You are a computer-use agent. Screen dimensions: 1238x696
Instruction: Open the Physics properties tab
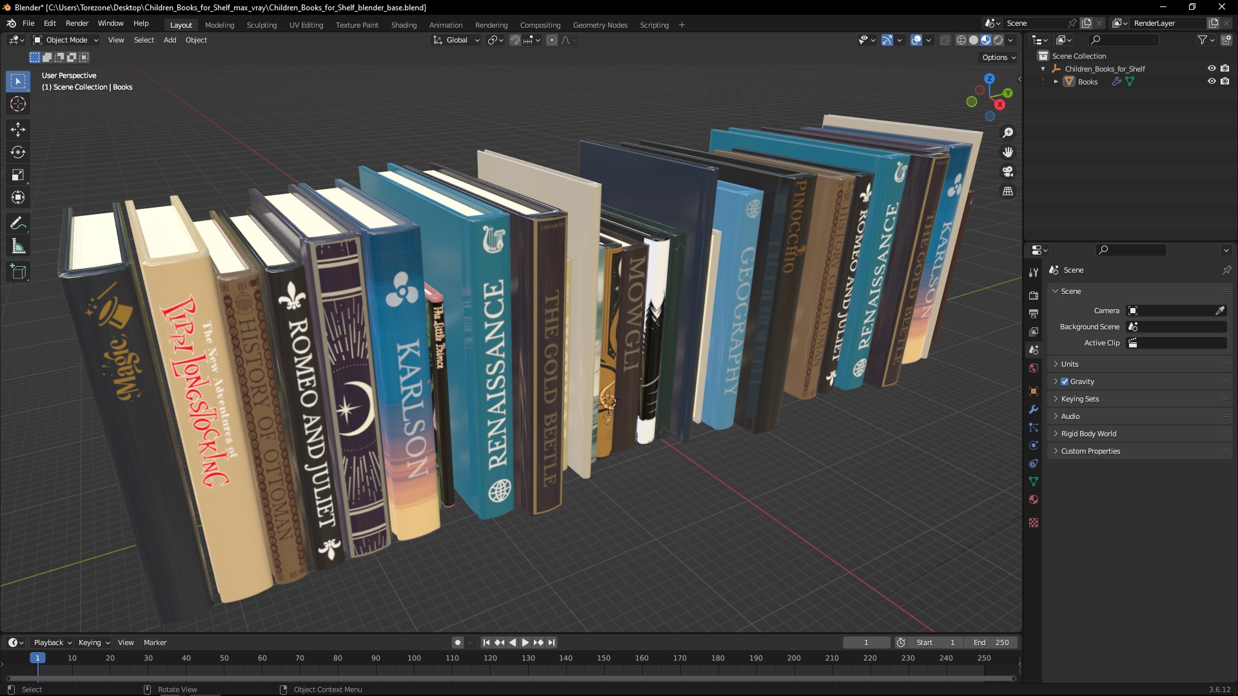(x=1034, y=445)
